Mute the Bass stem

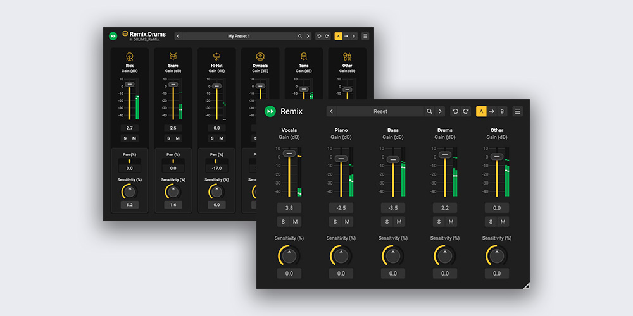coord(399,222)
